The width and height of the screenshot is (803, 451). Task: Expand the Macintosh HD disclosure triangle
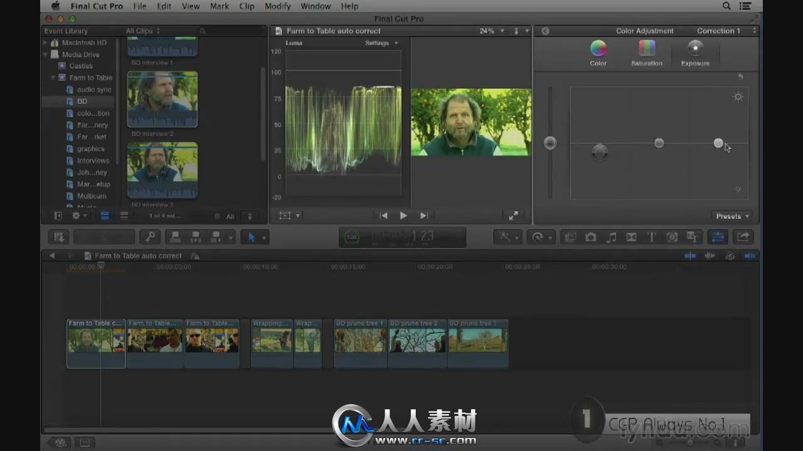pos(45,43)
